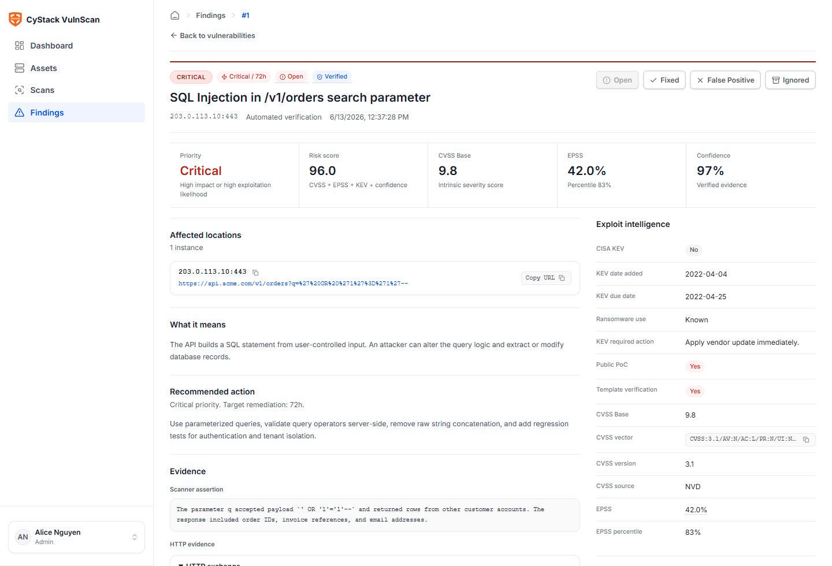Click the AN user avatar

(x=23, y=537)
